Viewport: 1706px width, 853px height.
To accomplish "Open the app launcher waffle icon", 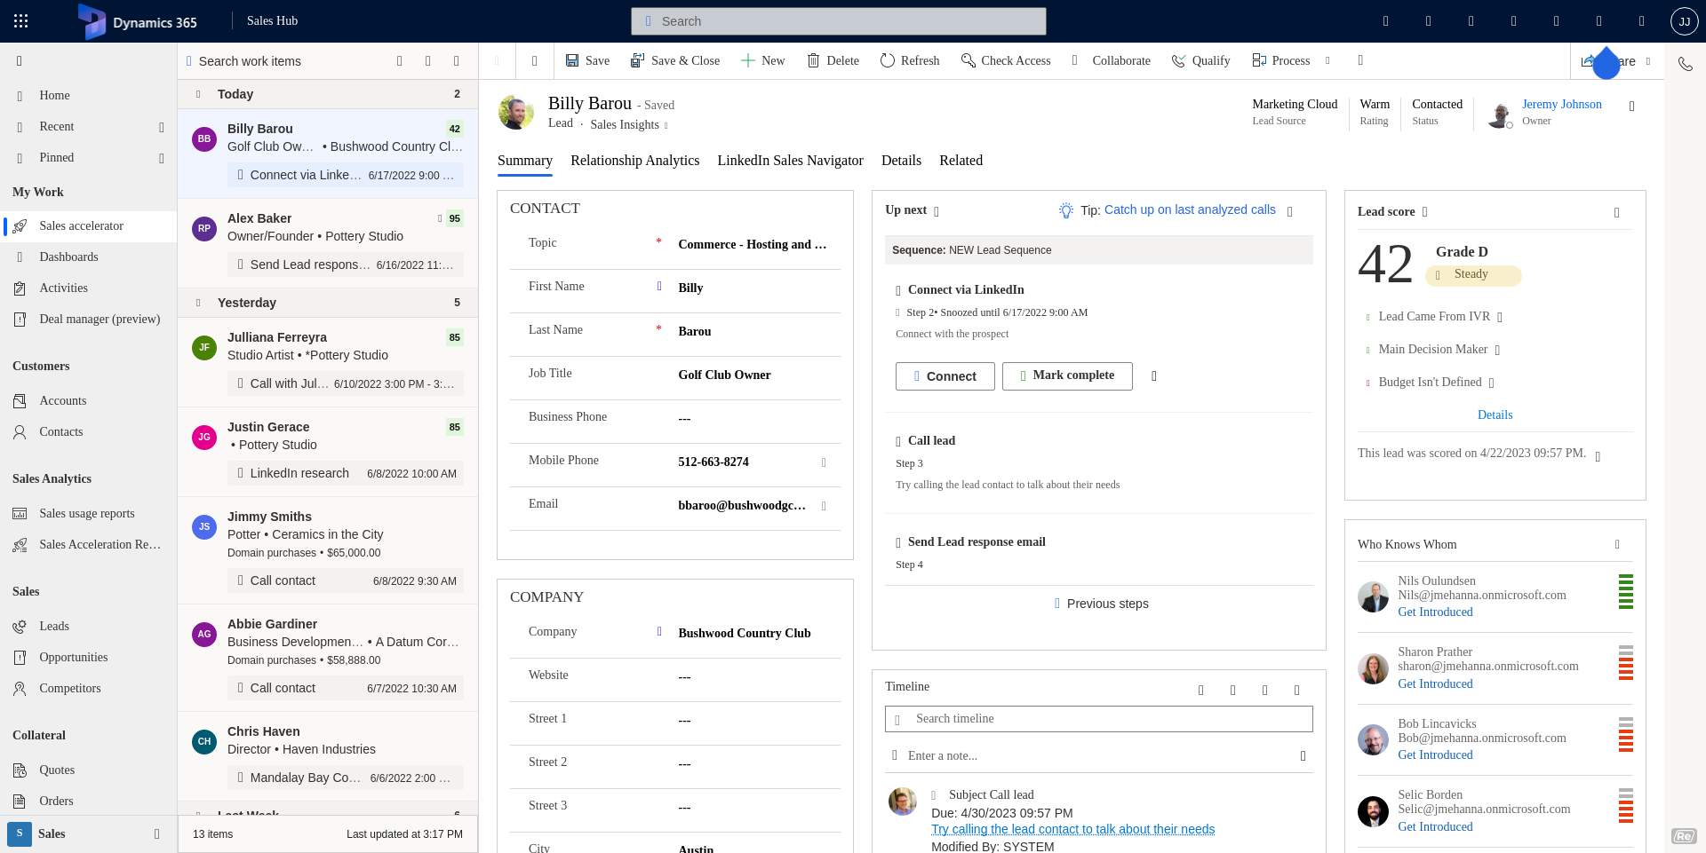I will (21, 21).
